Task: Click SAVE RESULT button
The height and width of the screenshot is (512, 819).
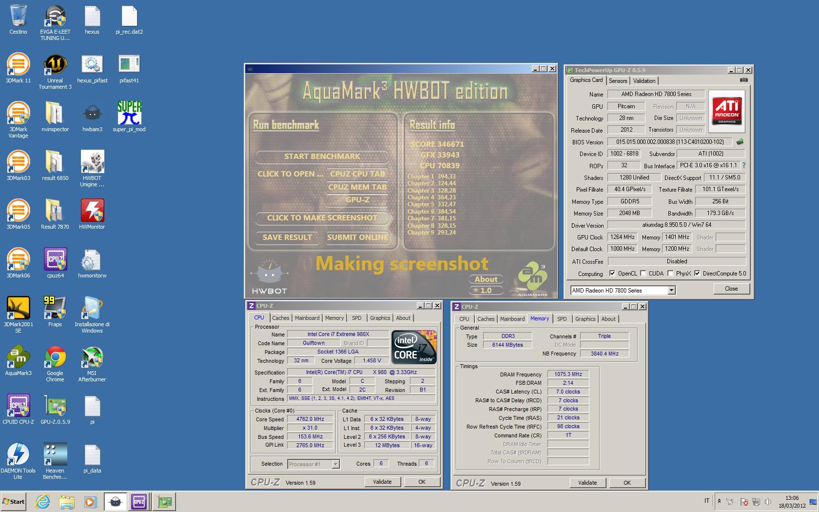Action: click(287, 237)
